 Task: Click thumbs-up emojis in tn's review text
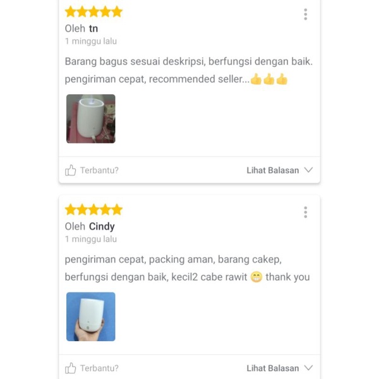269,79
